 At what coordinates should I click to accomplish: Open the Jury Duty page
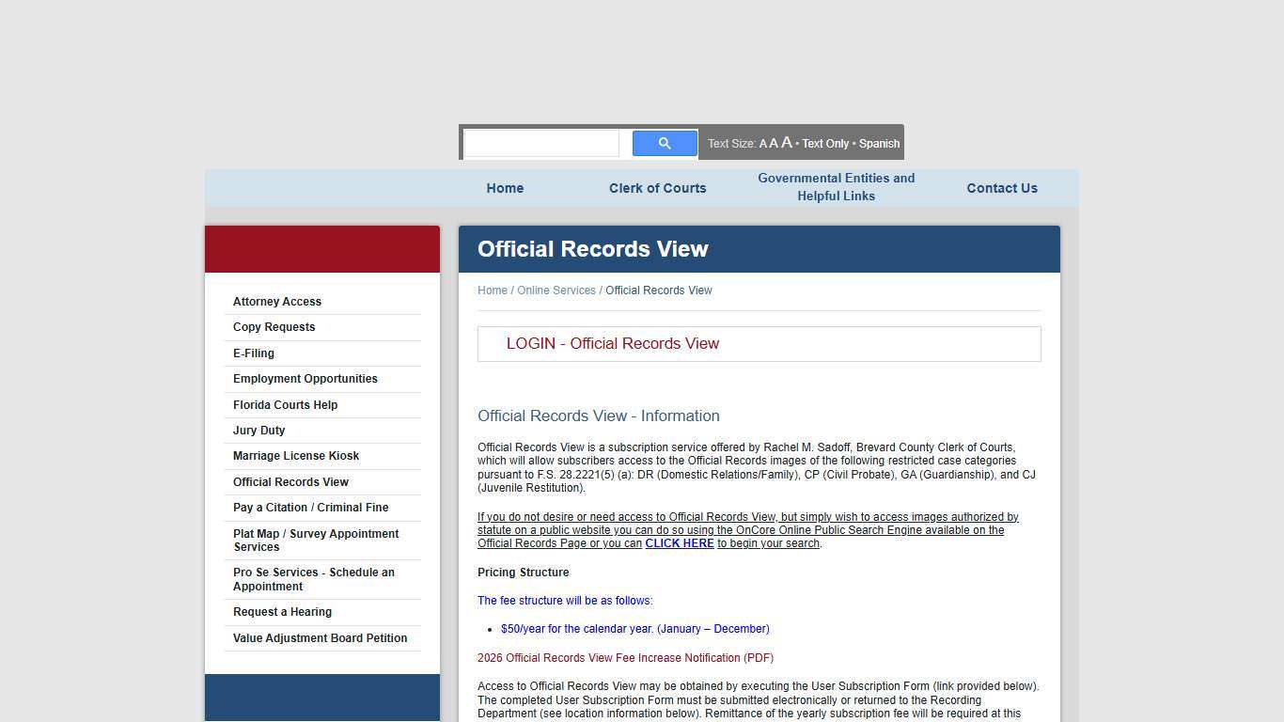(x=258, y=430)
